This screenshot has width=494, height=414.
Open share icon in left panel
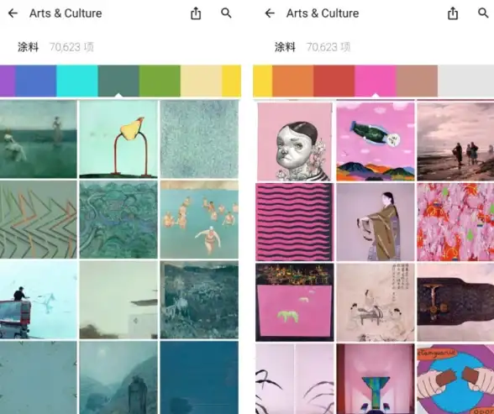[196, 13]
